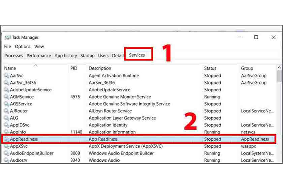Click the scrollbar up arrow
The height and width of the screenshot is (188, 283).
click(x=279, y=68)
